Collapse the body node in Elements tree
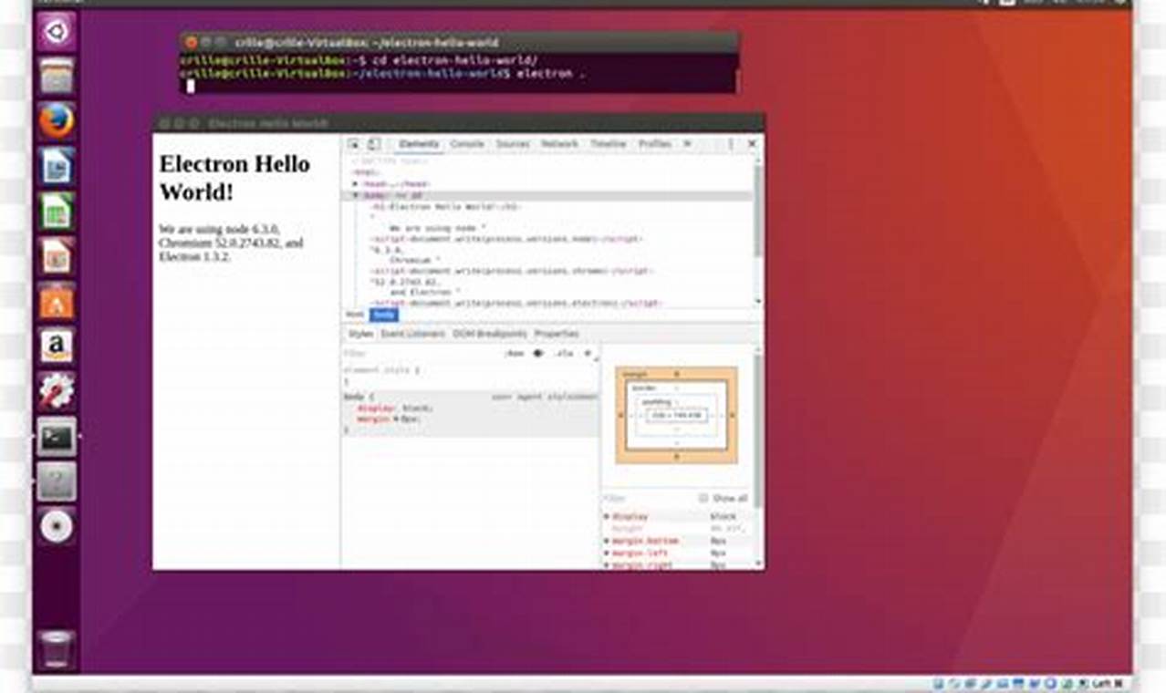This screenshot has width=1166, height=693. (354, 196)
